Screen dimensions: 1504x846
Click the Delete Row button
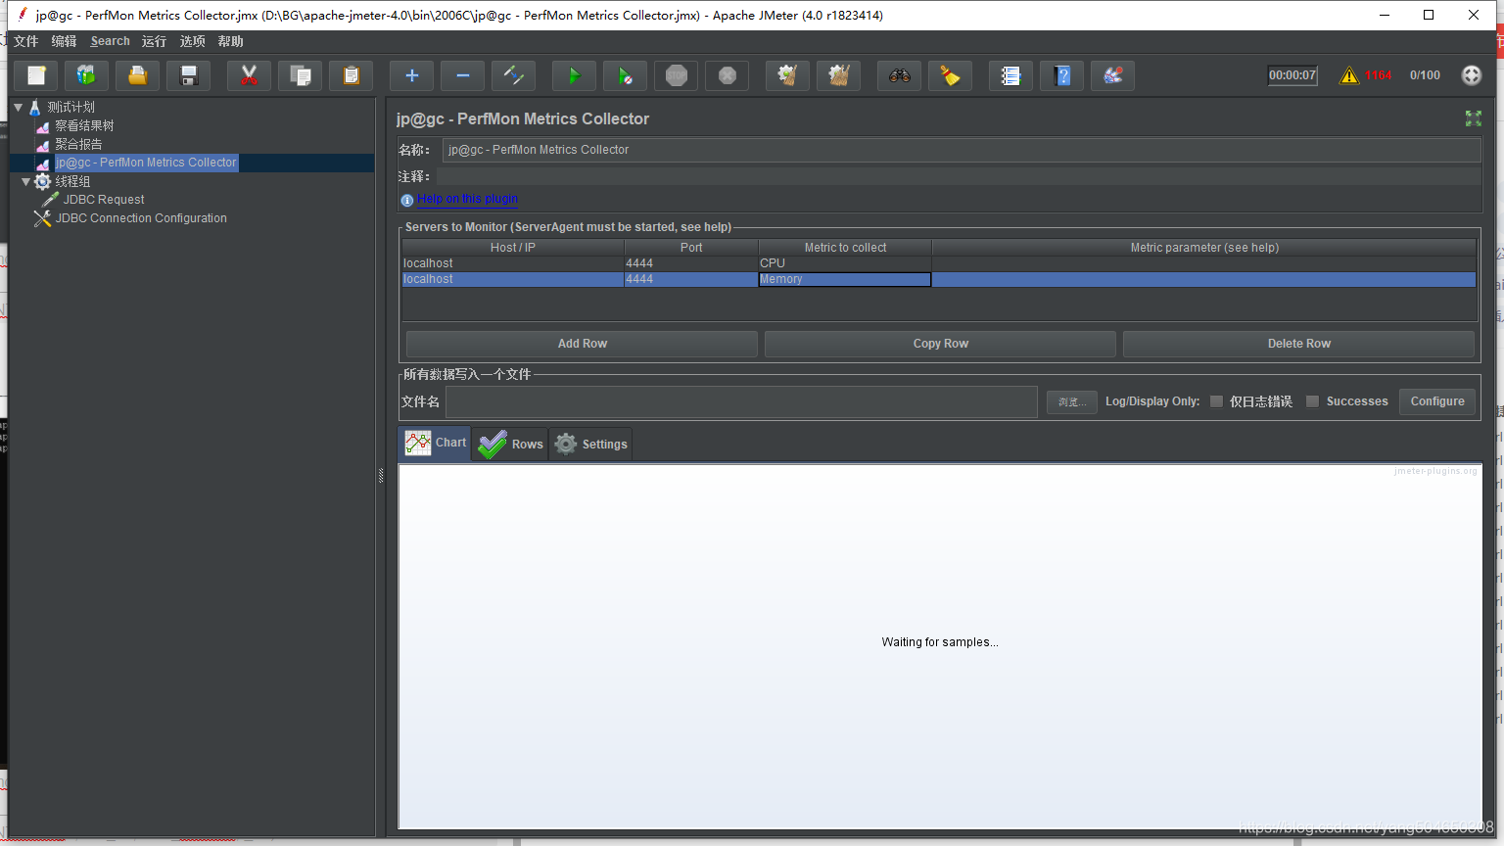coord(1298,344)
